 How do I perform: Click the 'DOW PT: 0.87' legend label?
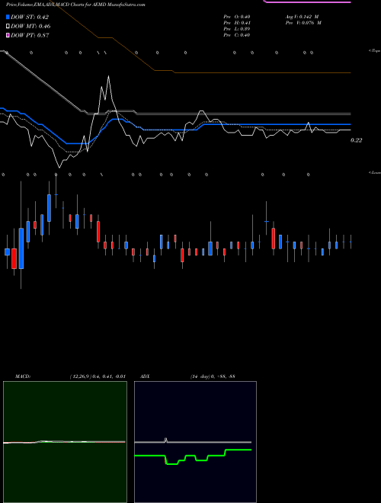tap(30, 35)
